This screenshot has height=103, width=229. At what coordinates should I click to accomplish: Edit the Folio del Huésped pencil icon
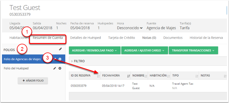tap(55, 68)
